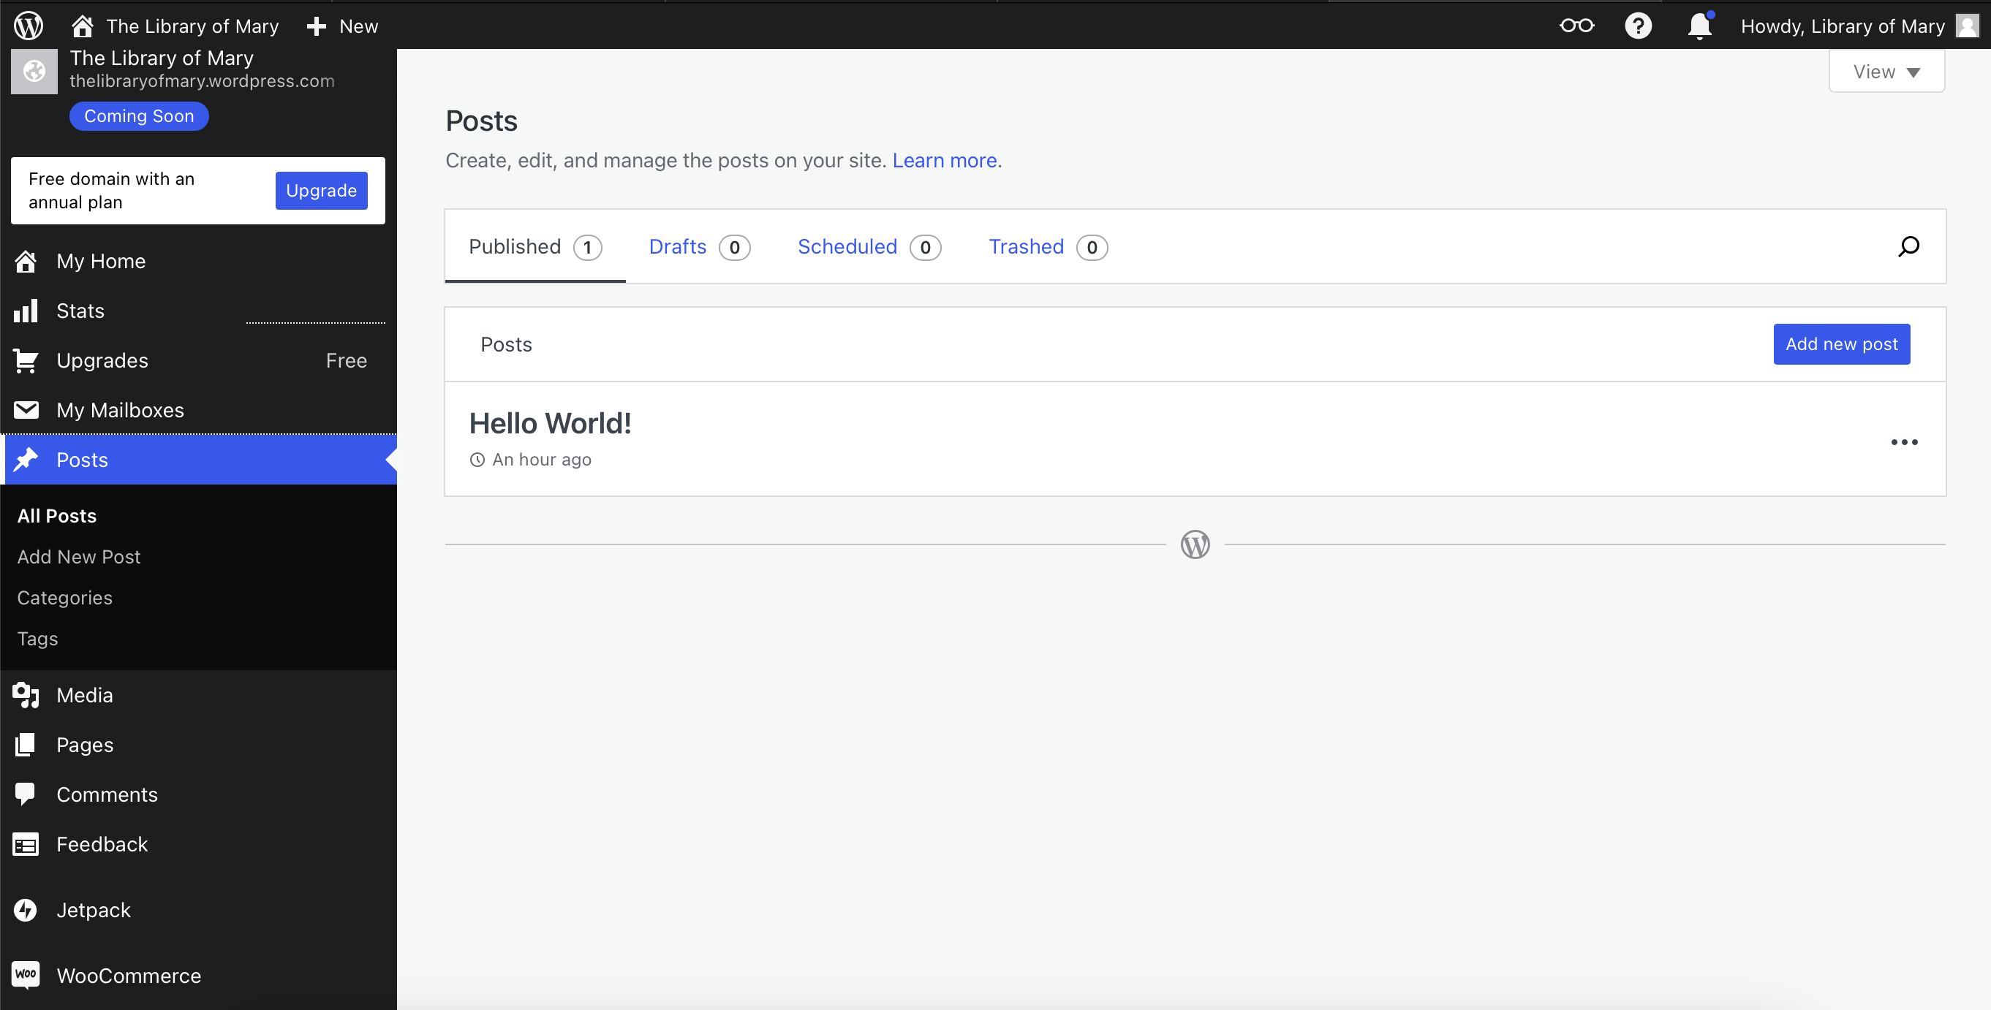Click the home icon in admin bar
The image size is (1991, 1010).
82,26
